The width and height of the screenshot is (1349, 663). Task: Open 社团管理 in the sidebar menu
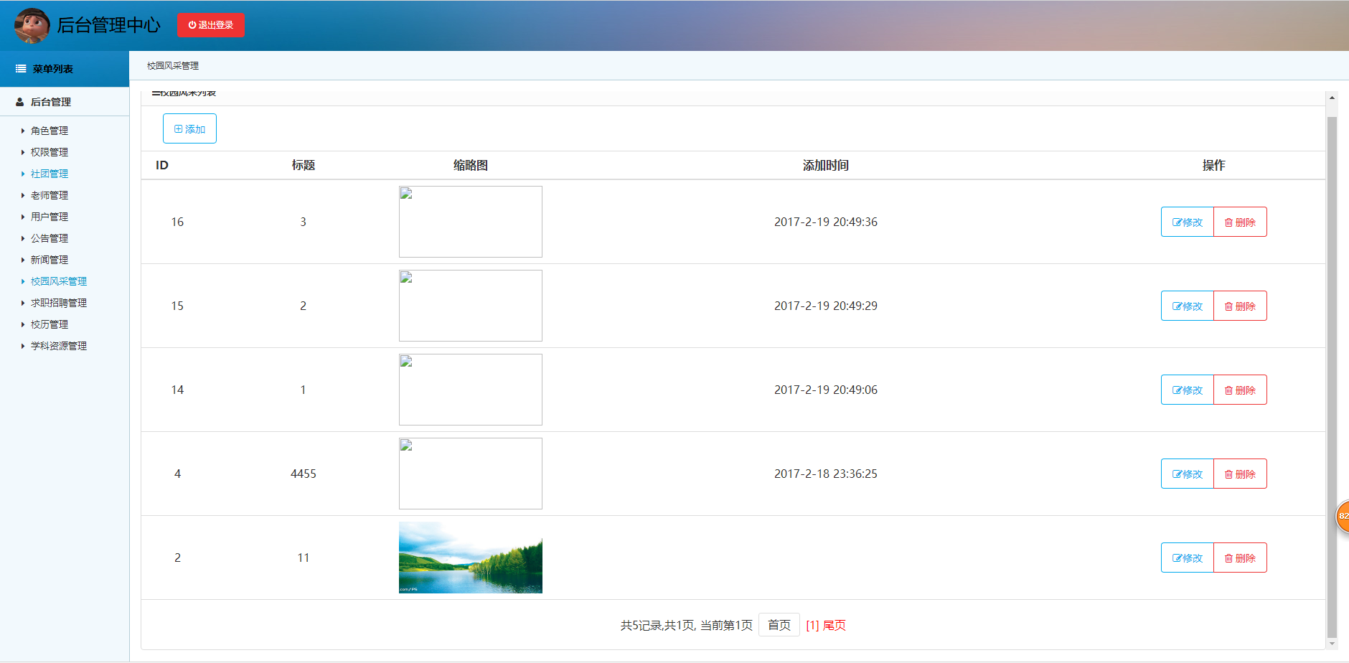pyautogui.click(x=49, y=174)
